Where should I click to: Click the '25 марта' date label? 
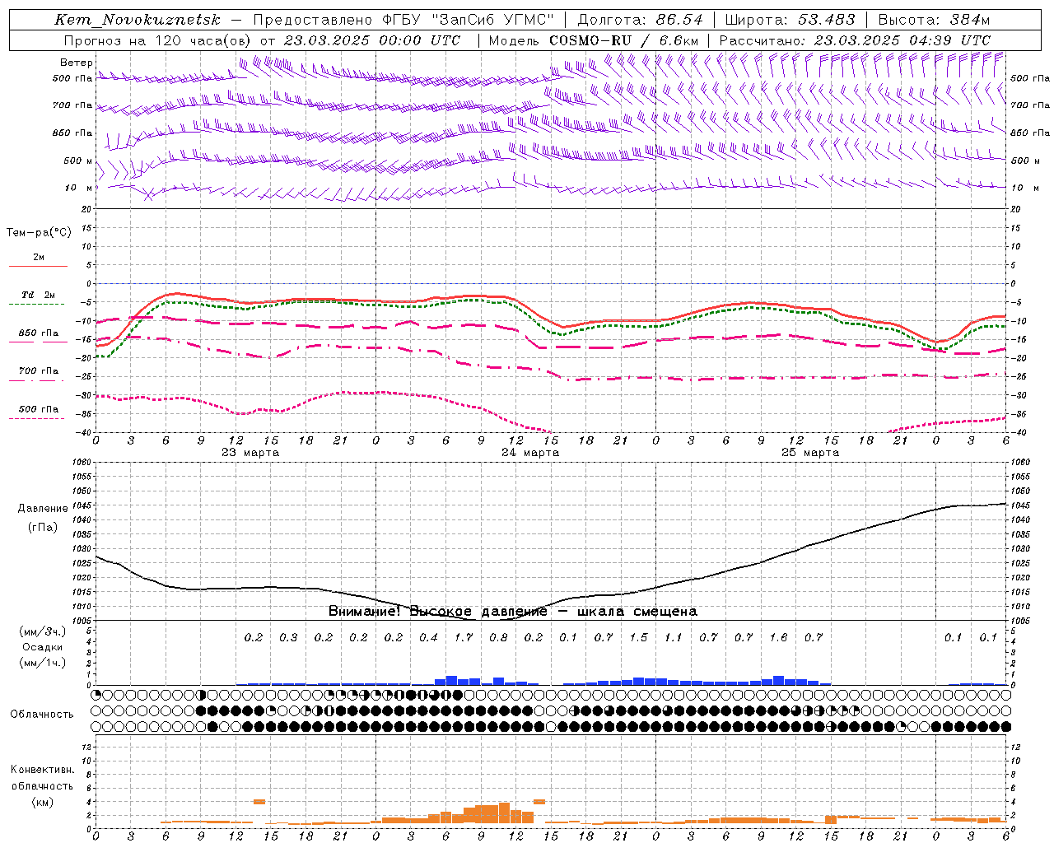click(x=810, y=453)
